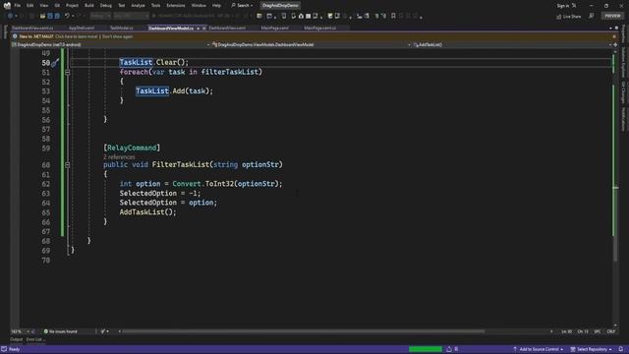The width and height of the screenshot is (629, 354).
Task: Click the 'No issues found' status indicator
Action: pos(61,331)
